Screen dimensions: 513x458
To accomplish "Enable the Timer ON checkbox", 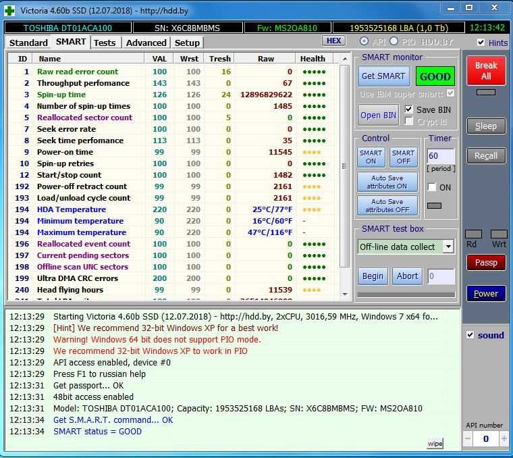I will point(432,187).
